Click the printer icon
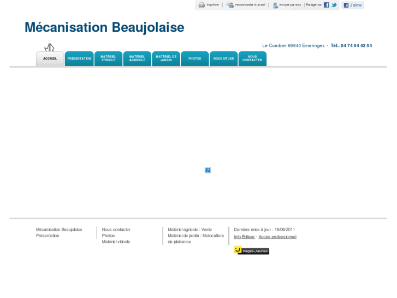The height and width of the screenshot is (298, 397). 202,5
